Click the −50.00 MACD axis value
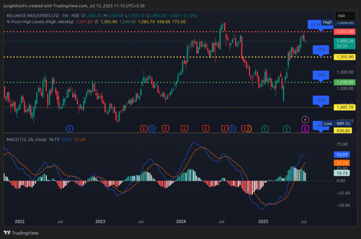The height and width of the screenshot is (239, 361). 343,205
